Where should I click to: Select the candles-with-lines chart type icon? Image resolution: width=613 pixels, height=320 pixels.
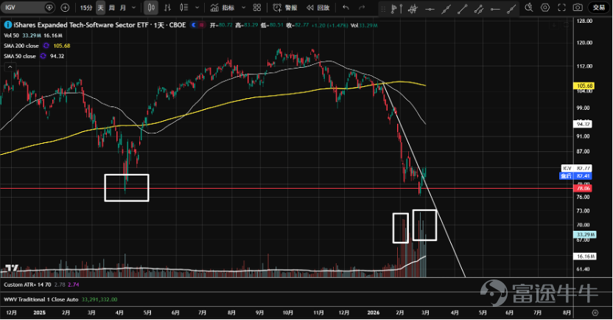(183, 7)
